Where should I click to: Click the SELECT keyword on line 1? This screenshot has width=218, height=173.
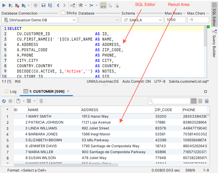tap(15, 28)
